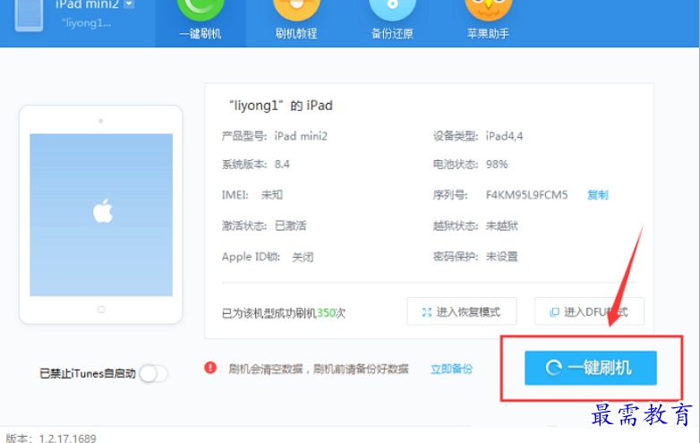
Task: Select the 苹果助手 tab label
Action: (x=488, y=34)
